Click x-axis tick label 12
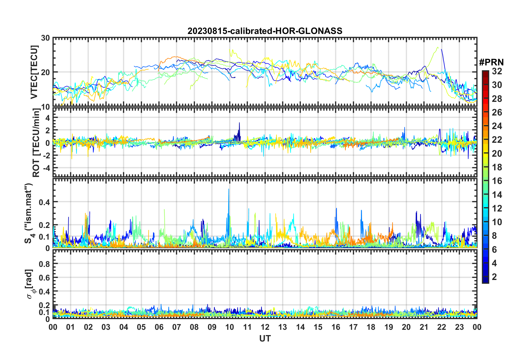Image resolution: width=530 pixels, height=354 pixels. point(265,327)
